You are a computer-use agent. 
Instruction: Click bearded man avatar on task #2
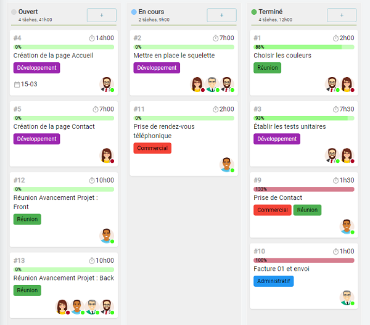click(x=227, y=84)
